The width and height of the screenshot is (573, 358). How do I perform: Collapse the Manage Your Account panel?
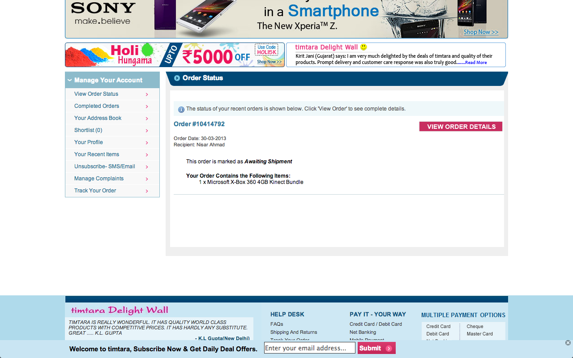coord(70,80)
